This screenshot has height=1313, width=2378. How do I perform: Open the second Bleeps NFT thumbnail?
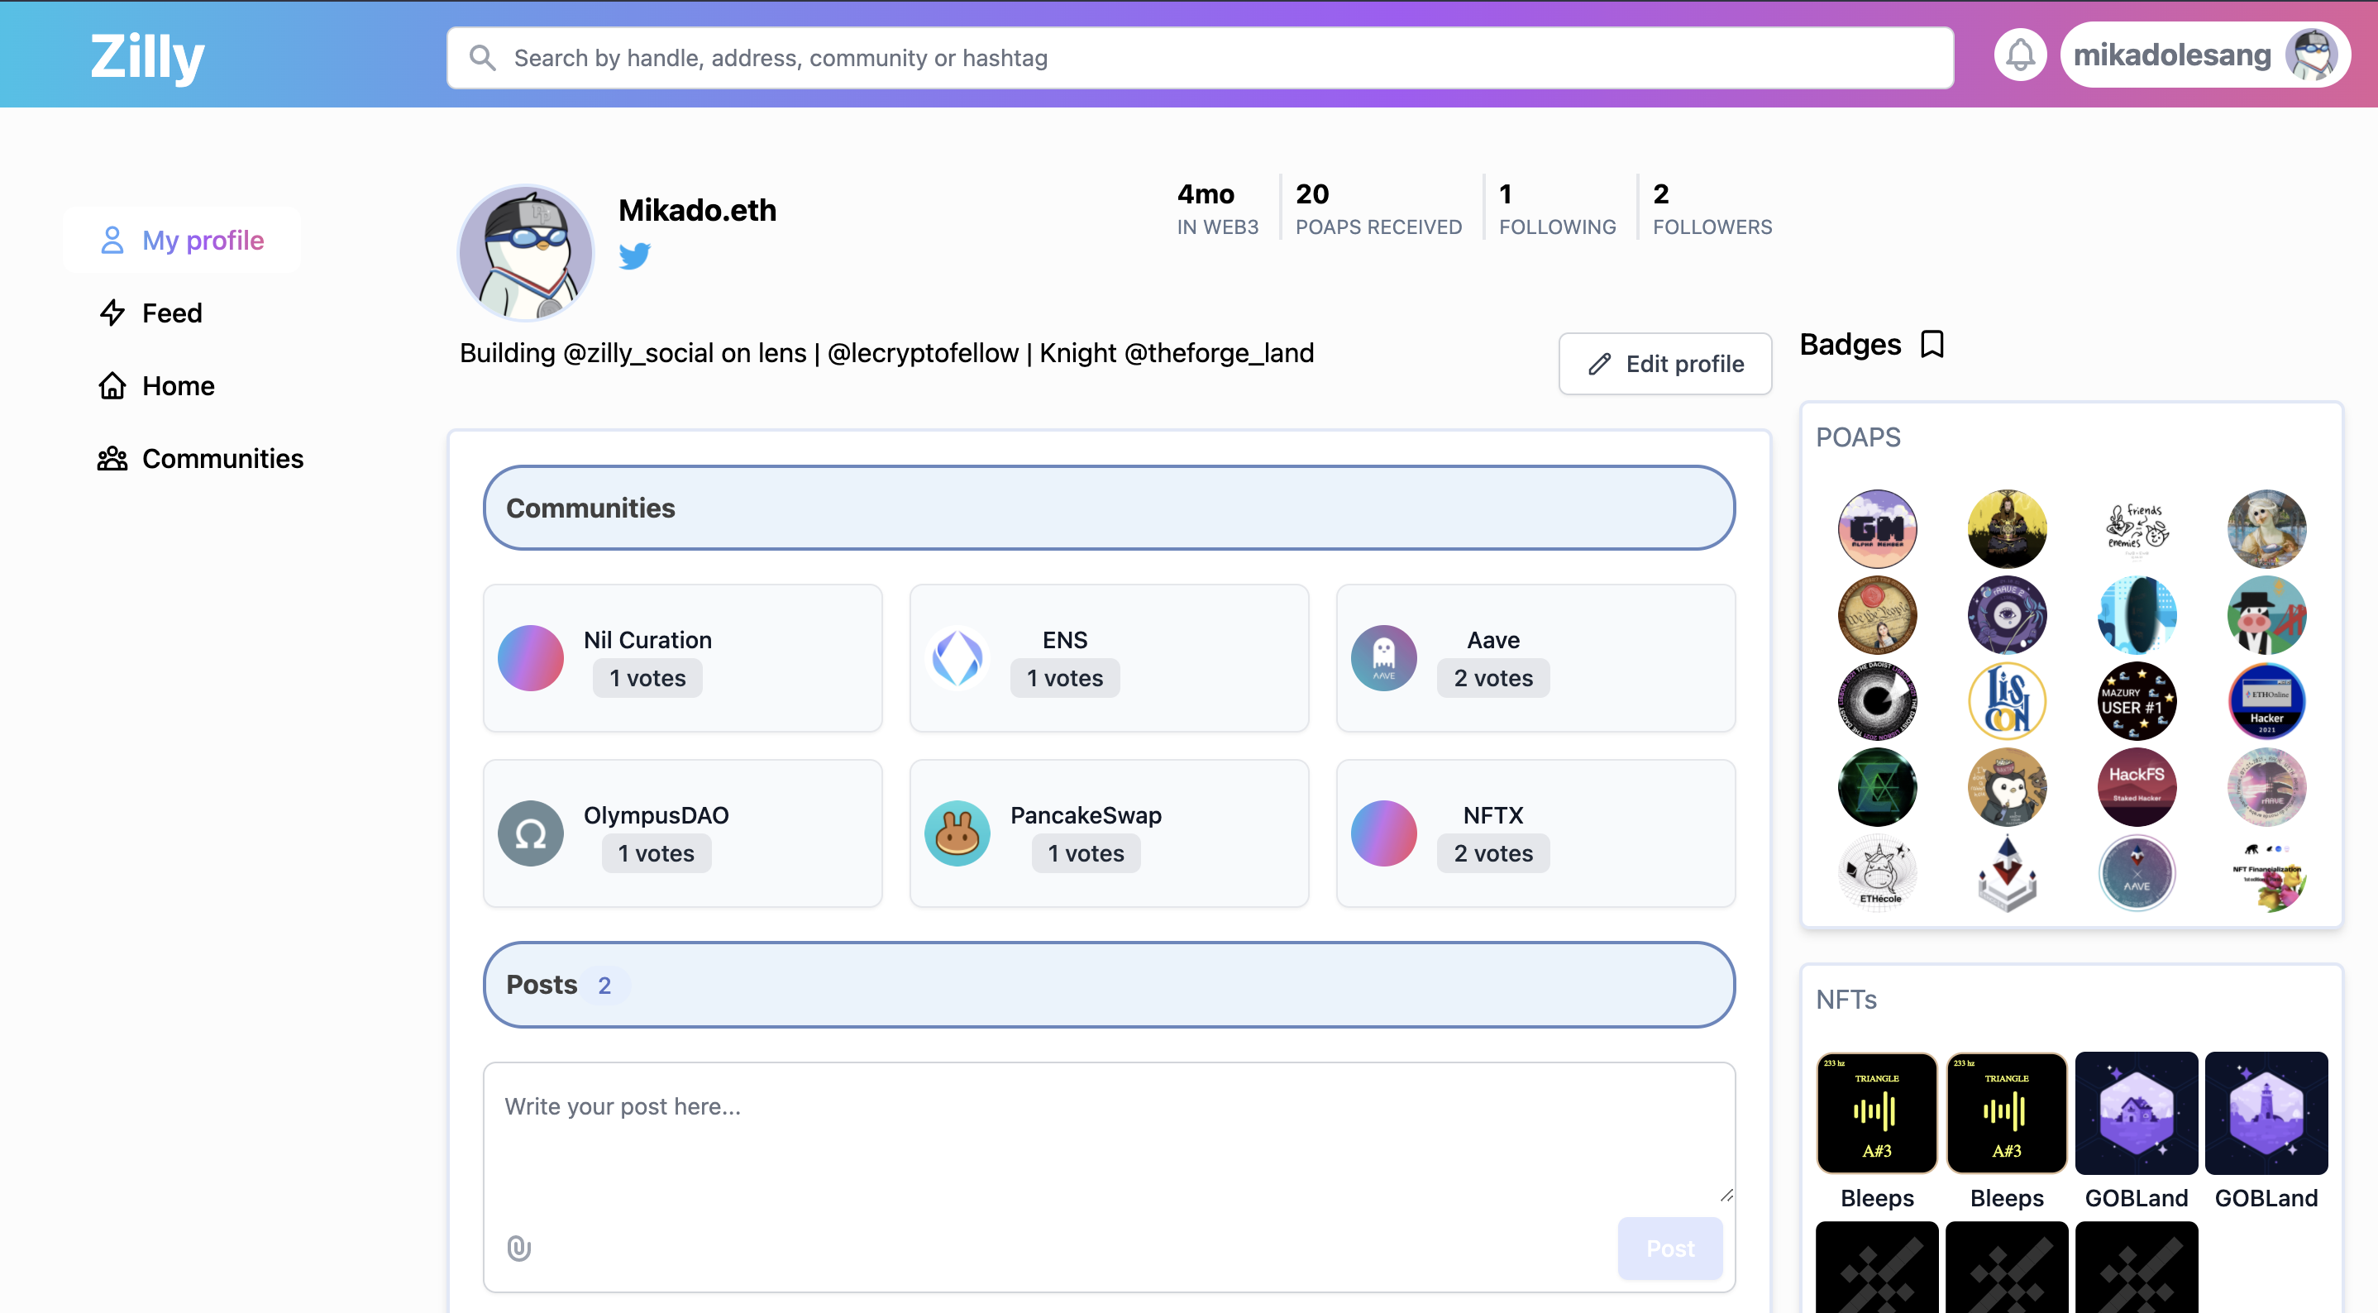coord(2007,1114)
